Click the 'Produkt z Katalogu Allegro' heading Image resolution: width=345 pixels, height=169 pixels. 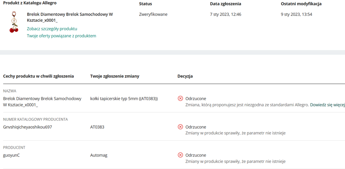coord(30,3)
